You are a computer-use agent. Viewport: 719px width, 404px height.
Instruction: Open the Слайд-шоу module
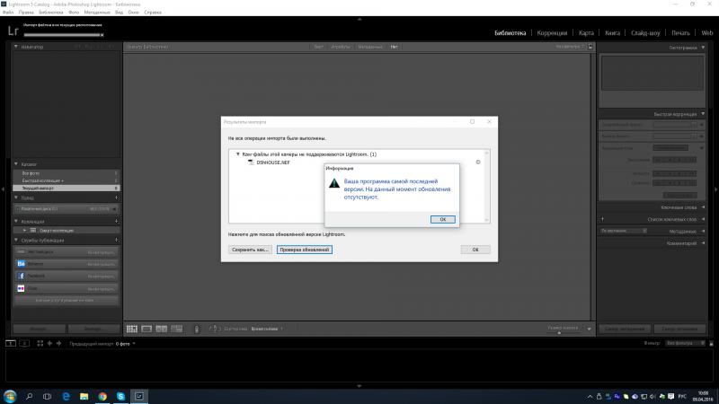tap(645, 33)
